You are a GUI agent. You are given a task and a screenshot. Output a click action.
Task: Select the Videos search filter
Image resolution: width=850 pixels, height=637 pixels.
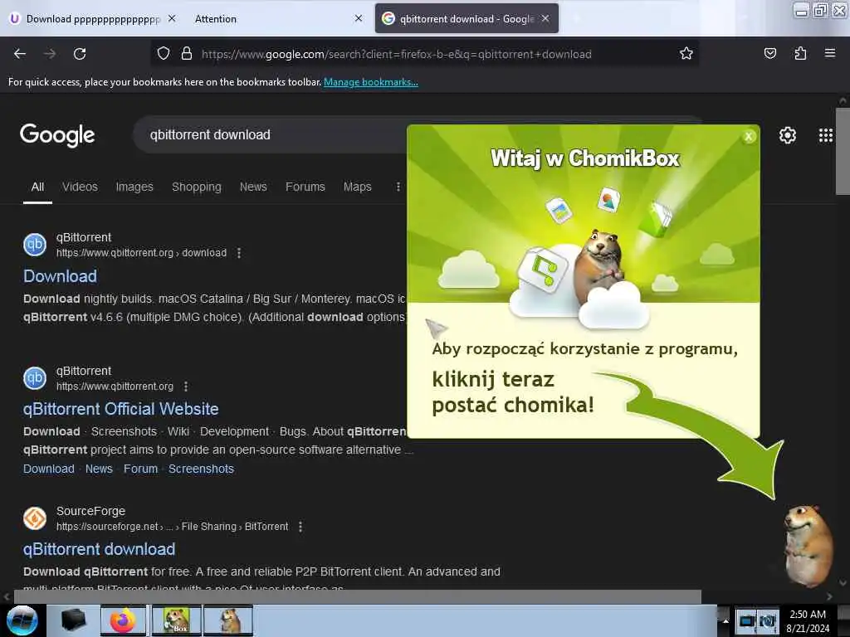pyautogui.click(x=80, y=187)
